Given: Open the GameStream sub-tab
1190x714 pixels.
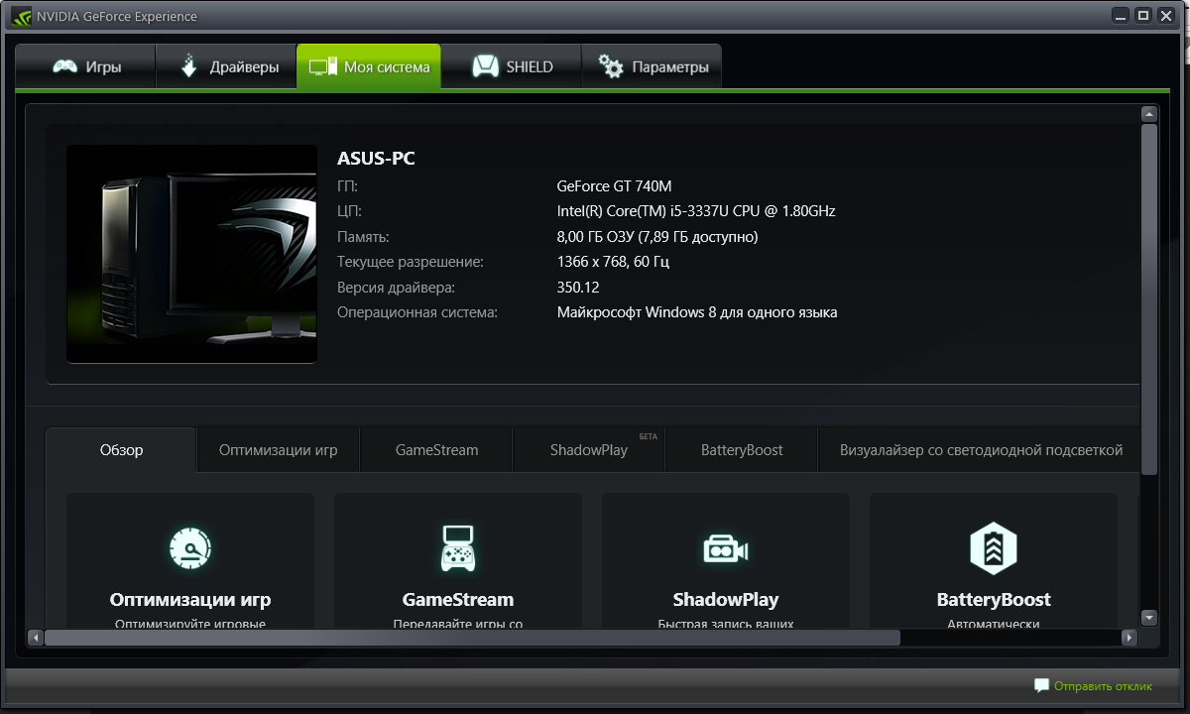Looking at the screenshot, I should tap(436, 450).
